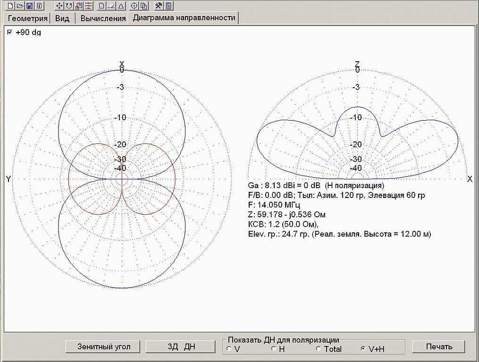Click the file info toolbar icon
479x362 pixels.
[x=39, y=6]
